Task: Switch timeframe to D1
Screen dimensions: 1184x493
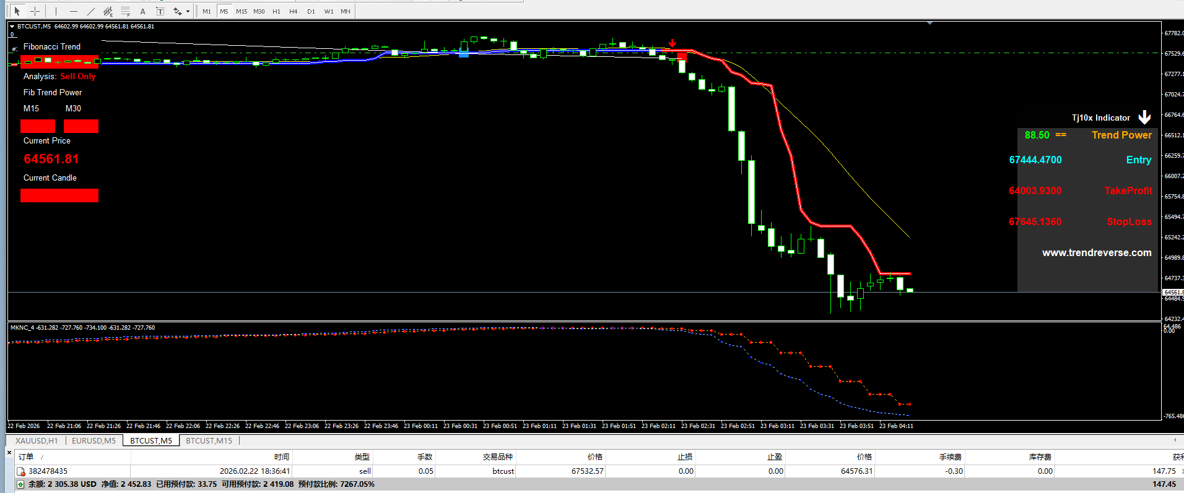Action: pos(311,11)
